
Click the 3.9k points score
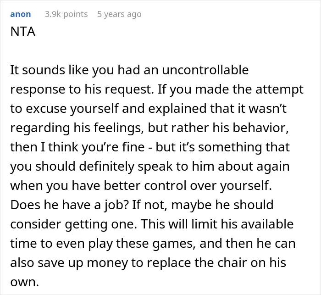[66, 14]
